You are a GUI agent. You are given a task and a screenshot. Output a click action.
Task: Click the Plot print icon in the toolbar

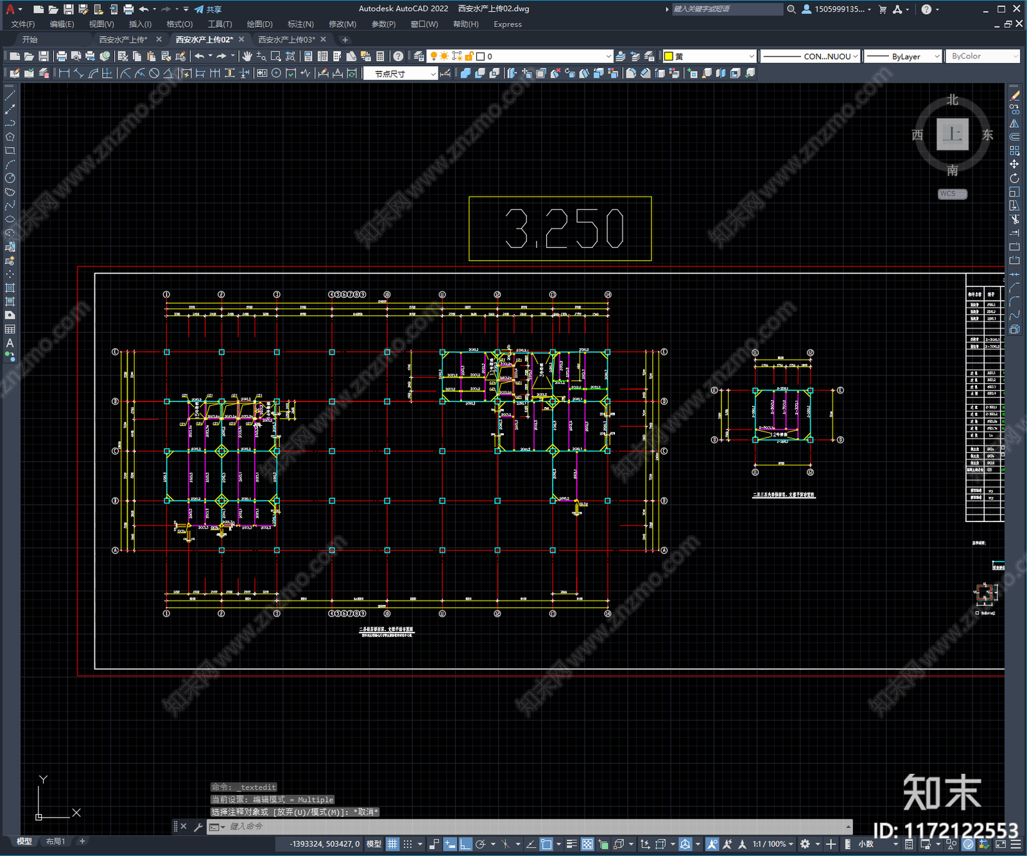(x=62, y=57)
